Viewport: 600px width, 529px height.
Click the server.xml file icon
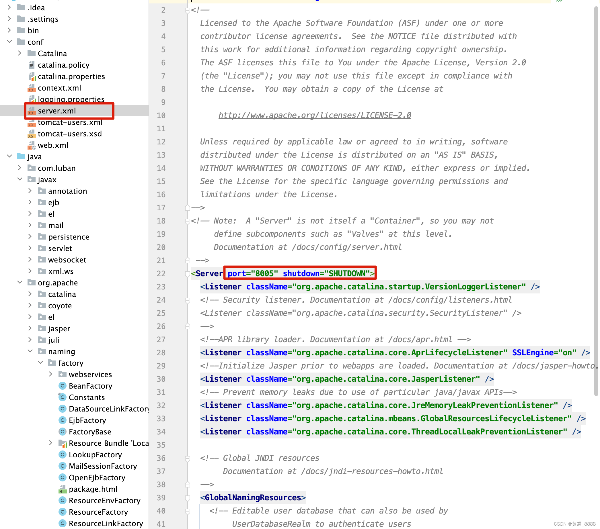click(x=32, y=111)
